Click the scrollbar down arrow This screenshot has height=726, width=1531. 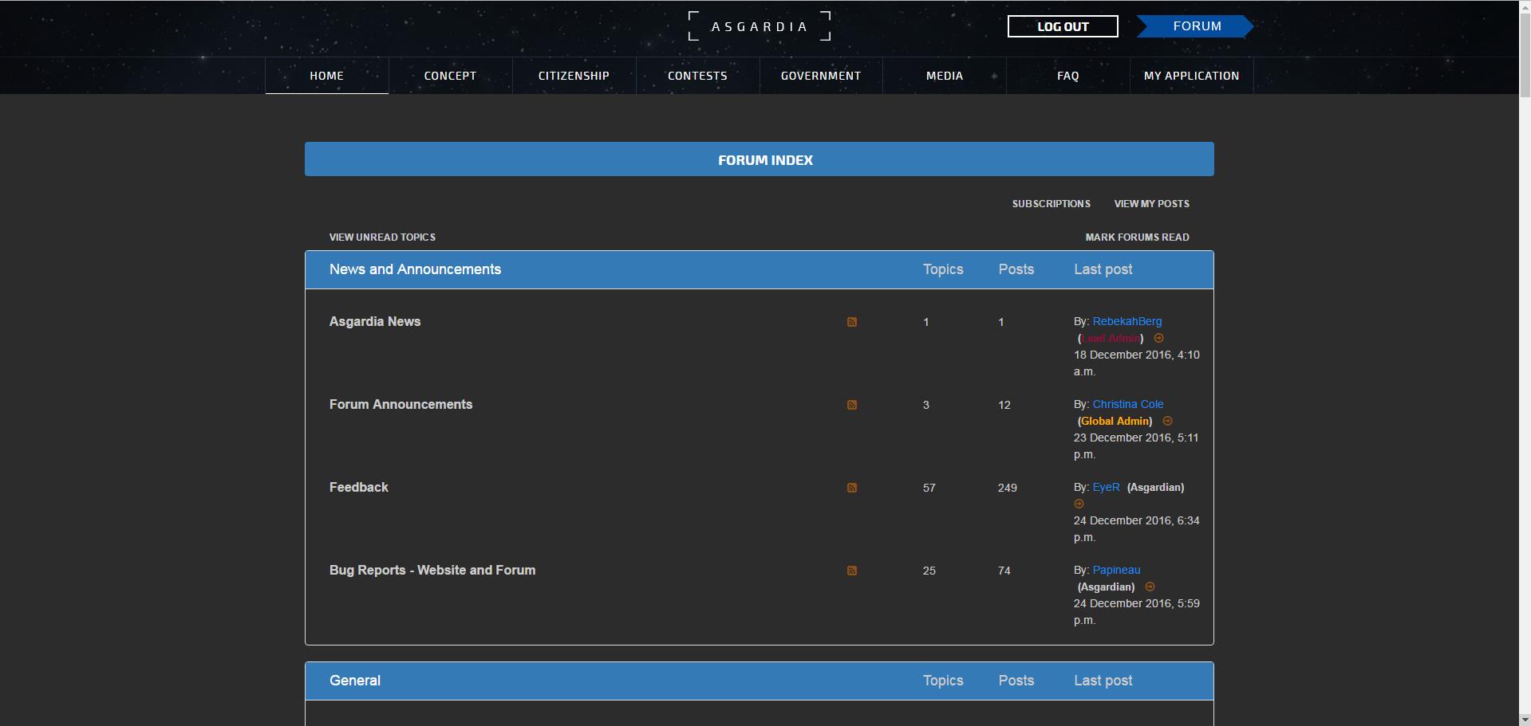coord(1525,720)
